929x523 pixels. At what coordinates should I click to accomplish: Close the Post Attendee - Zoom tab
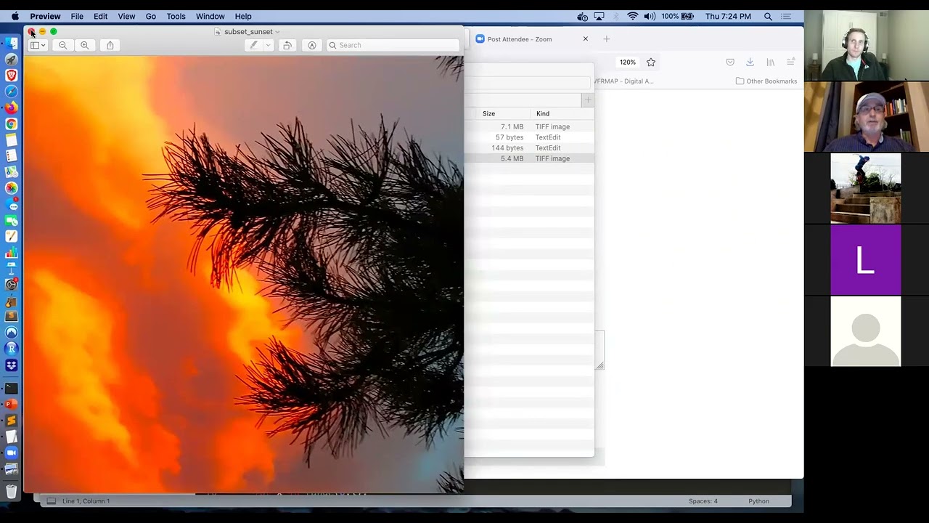586,39
